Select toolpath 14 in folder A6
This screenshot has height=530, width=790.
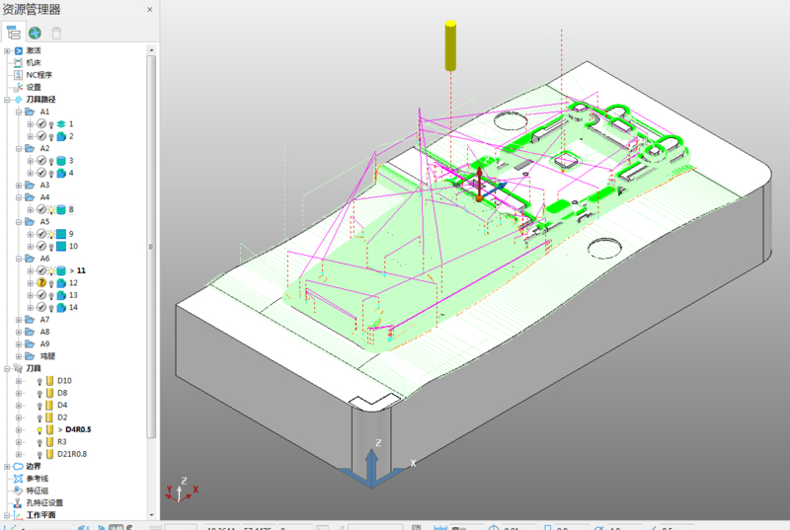point(73,307)
